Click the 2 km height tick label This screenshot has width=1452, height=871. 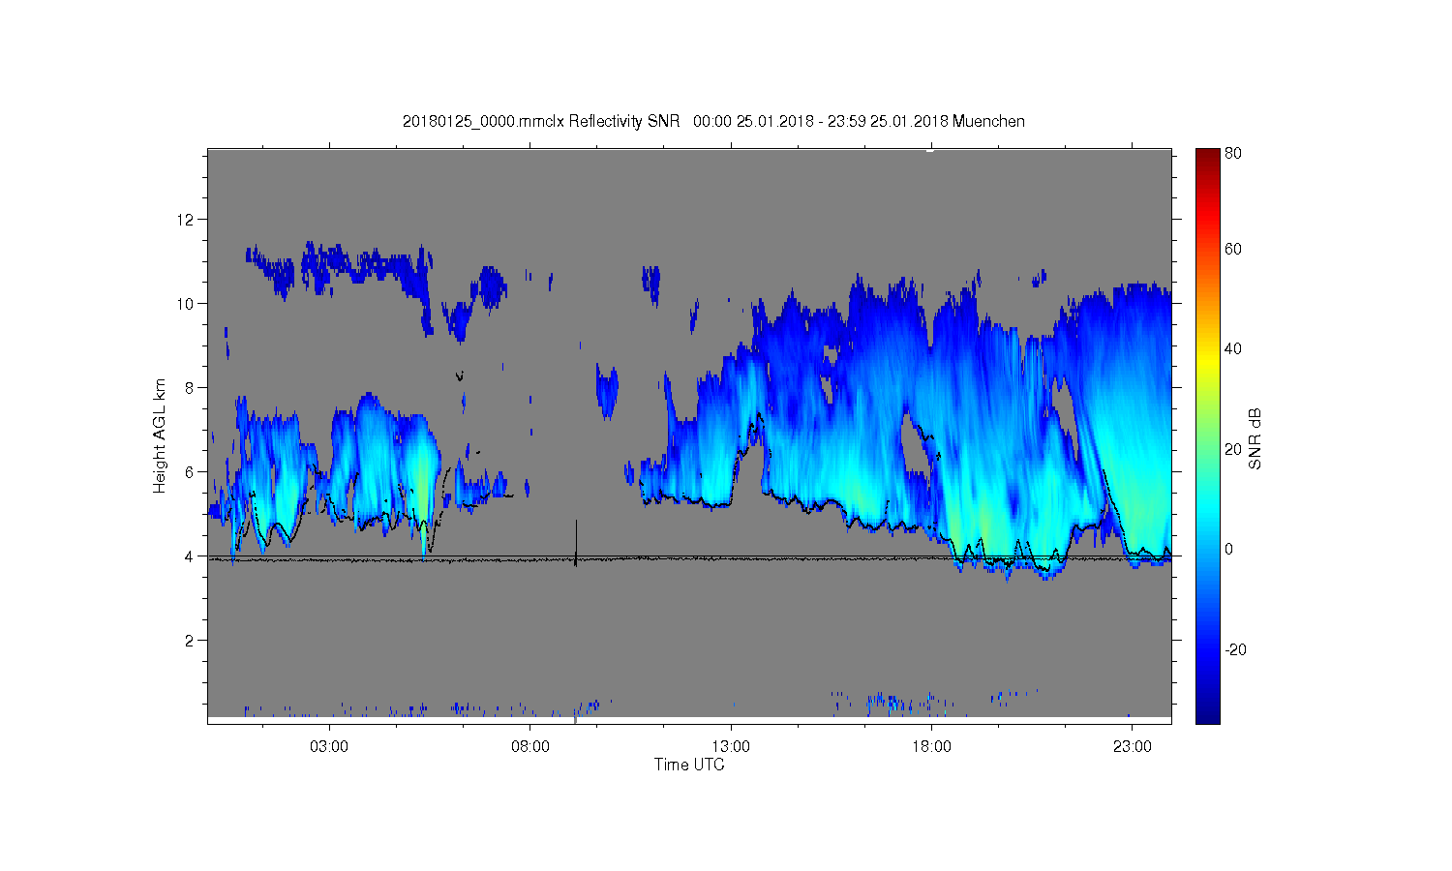tap(189, 641)
